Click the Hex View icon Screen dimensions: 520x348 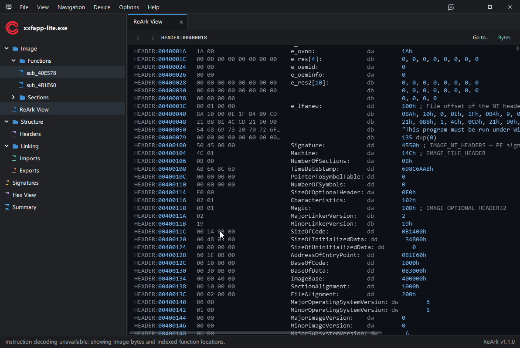click(x=7, y=195)
